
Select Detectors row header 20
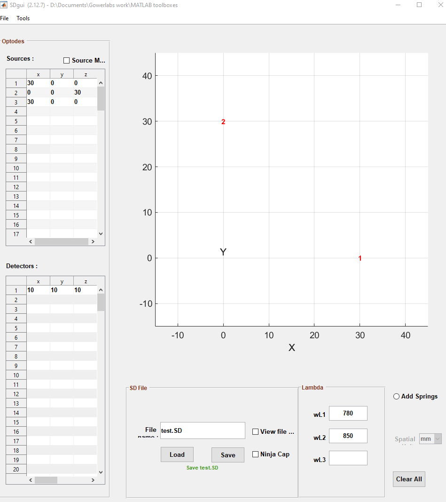point(16,469)
